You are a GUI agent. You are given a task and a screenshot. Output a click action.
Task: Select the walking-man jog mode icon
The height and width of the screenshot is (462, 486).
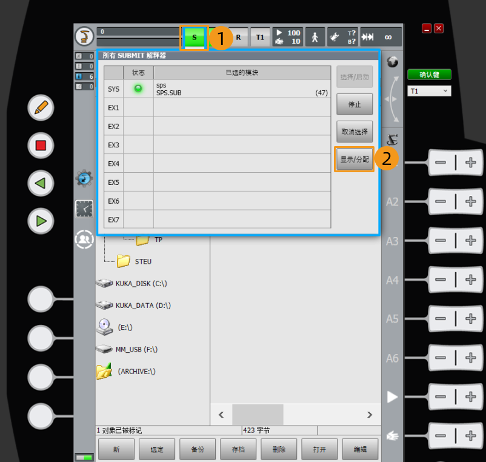coord(315,37)
